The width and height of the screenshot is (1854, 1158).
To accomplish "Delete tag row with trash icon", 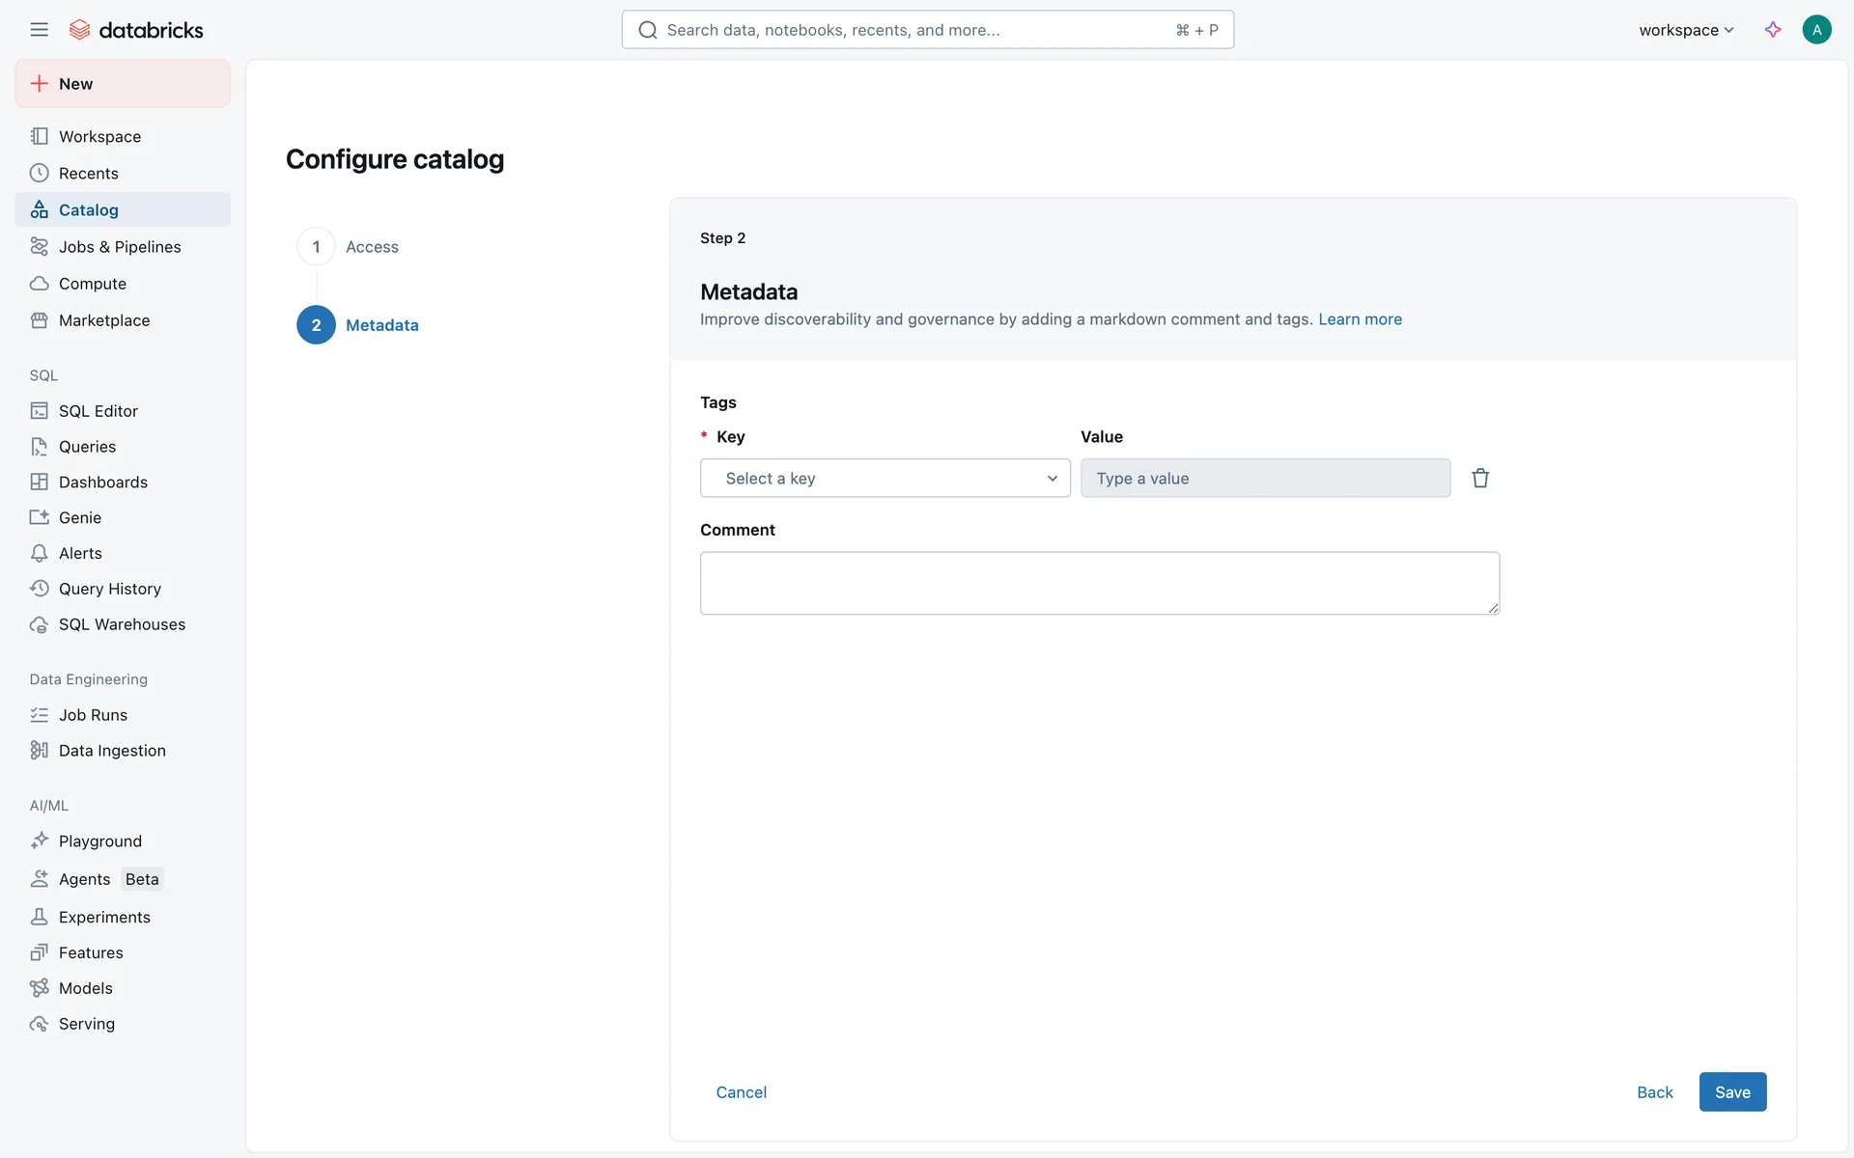I will coord(1480,479).
